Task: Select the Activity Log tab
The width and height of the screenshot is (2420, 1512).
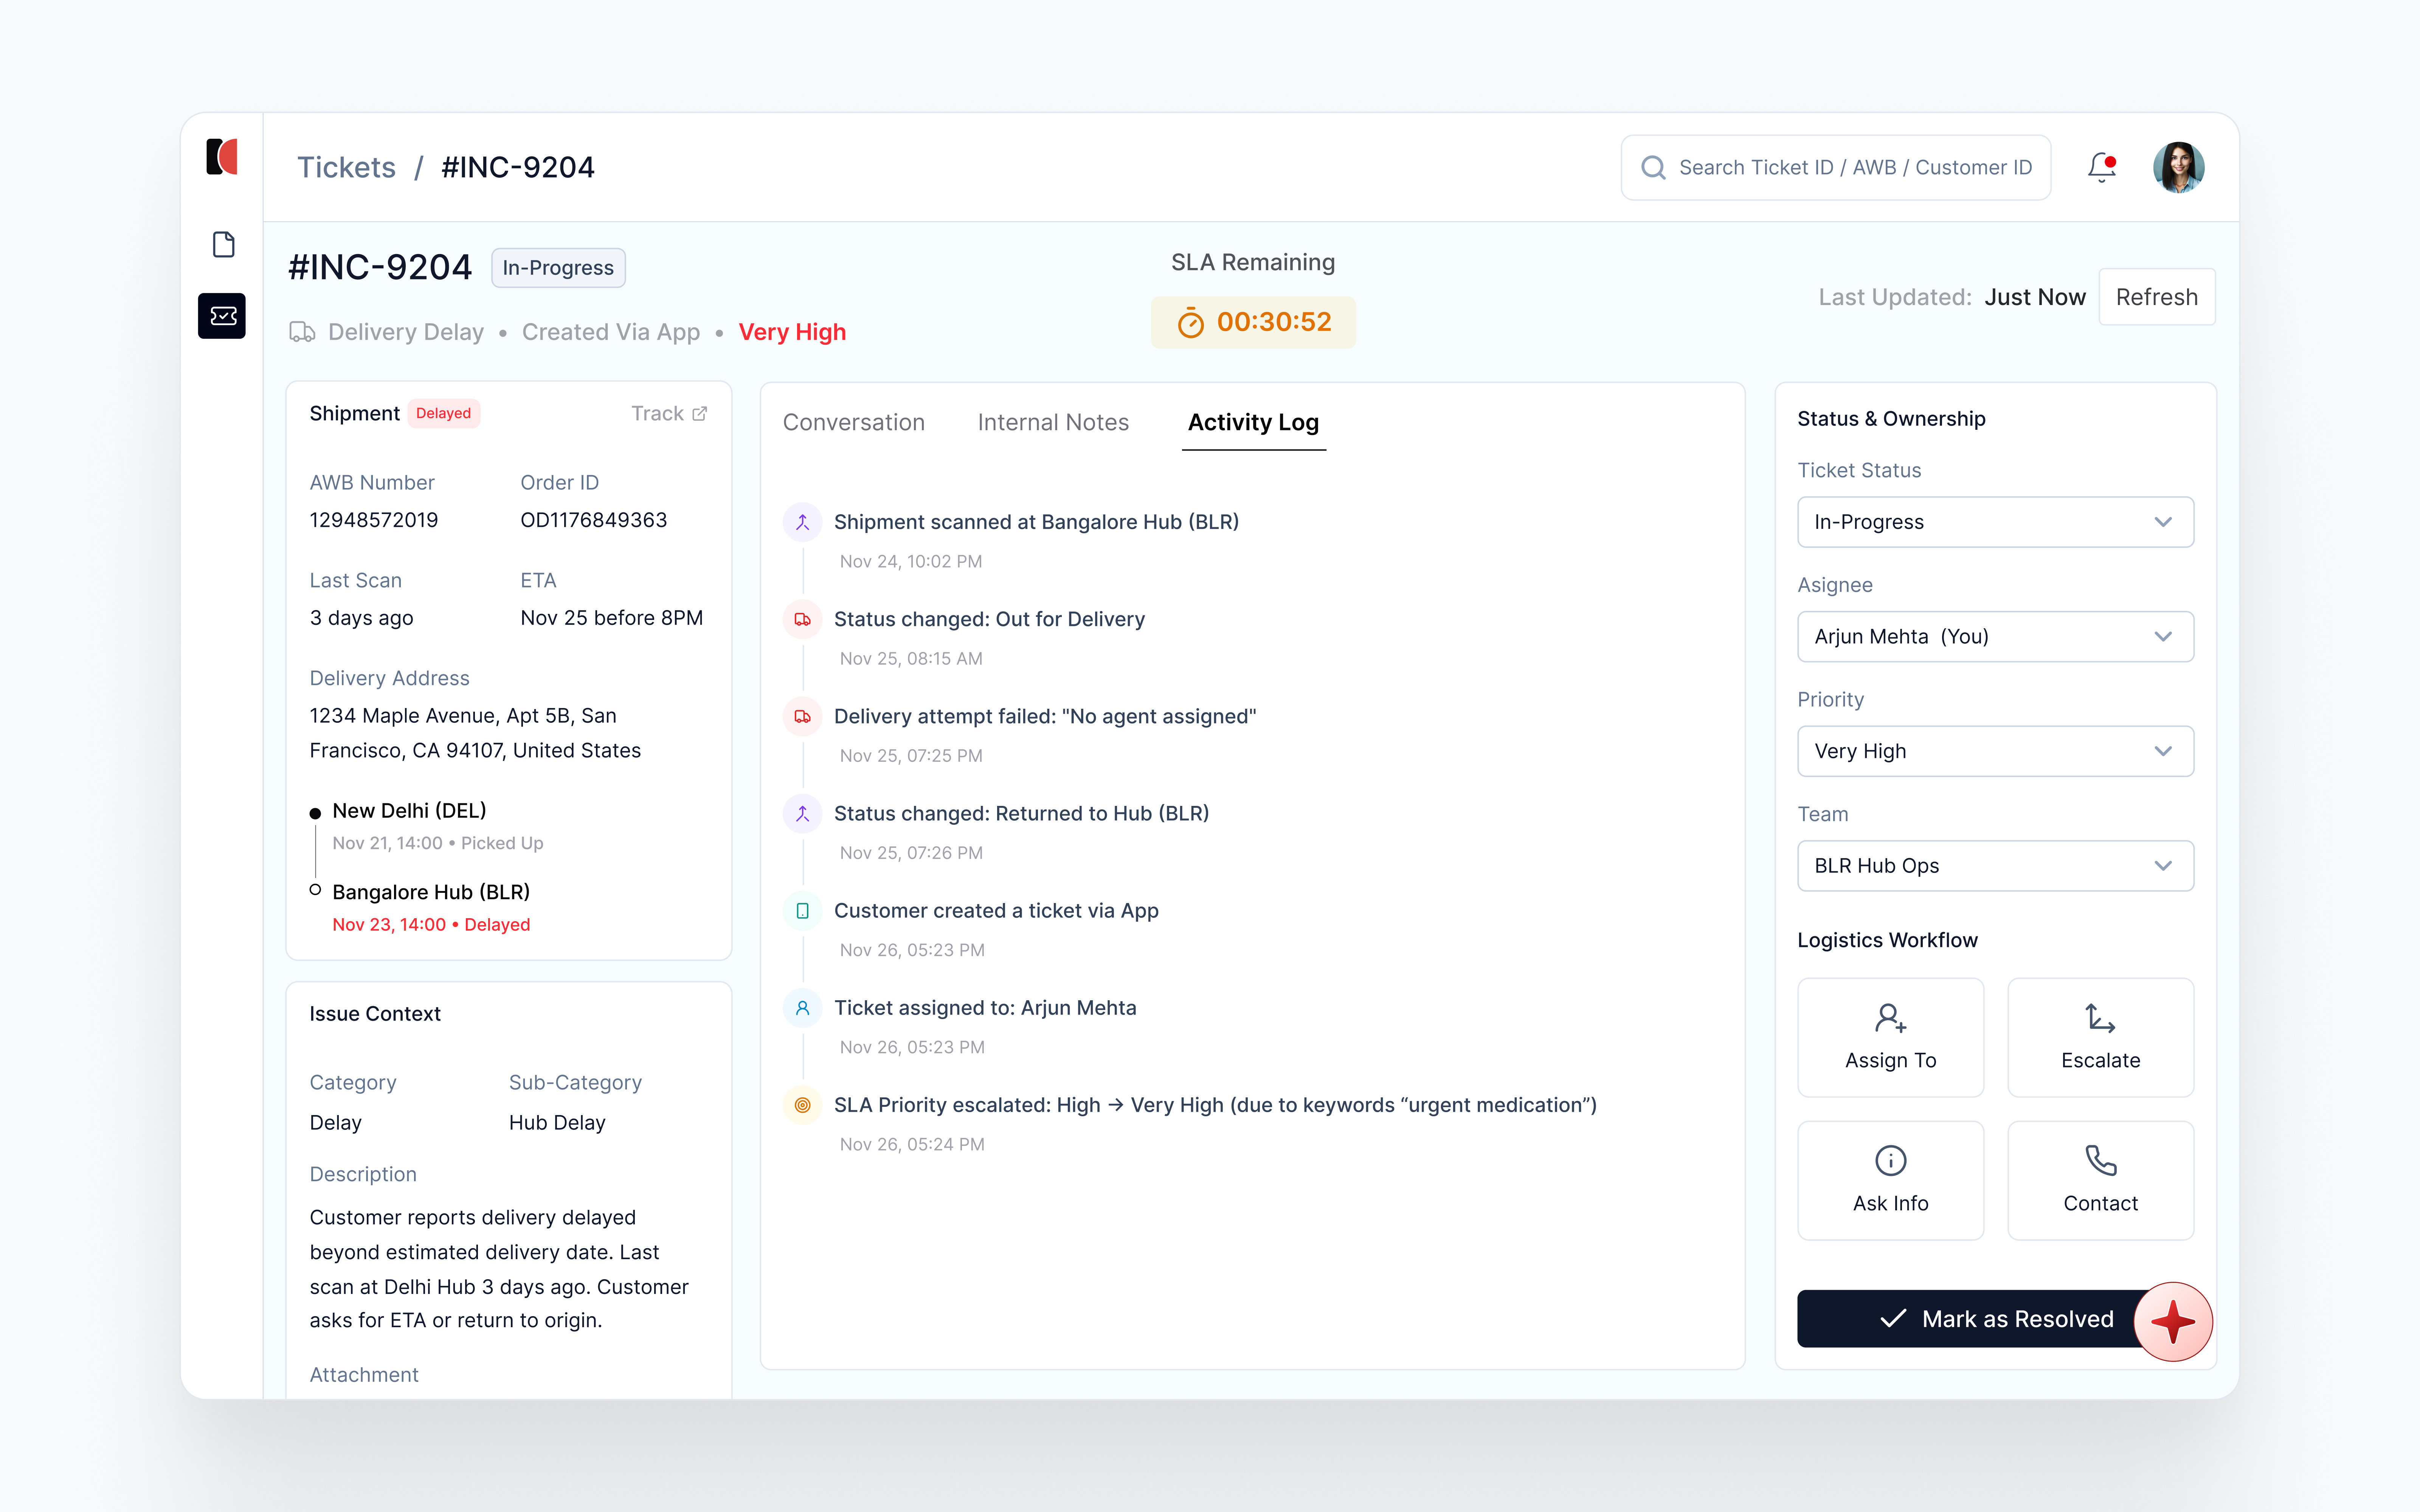Action: [x=1253, y=422]
